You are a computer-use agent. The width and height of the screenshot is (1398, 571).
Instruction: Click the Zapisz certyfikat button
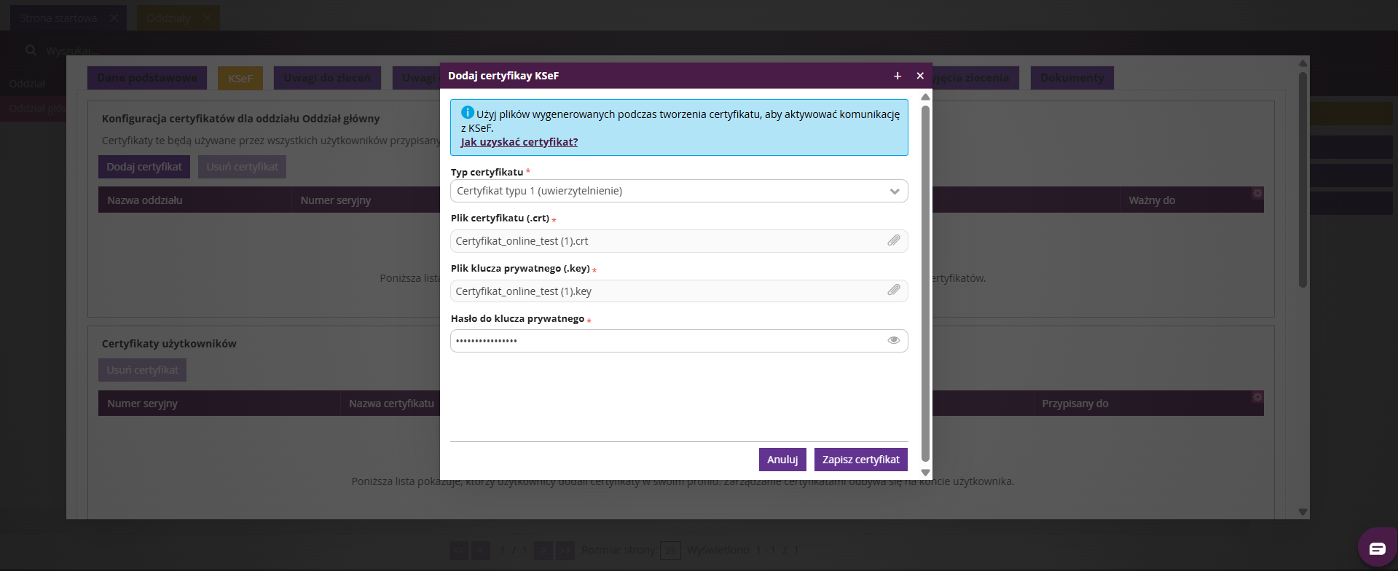tap(861, 460)
